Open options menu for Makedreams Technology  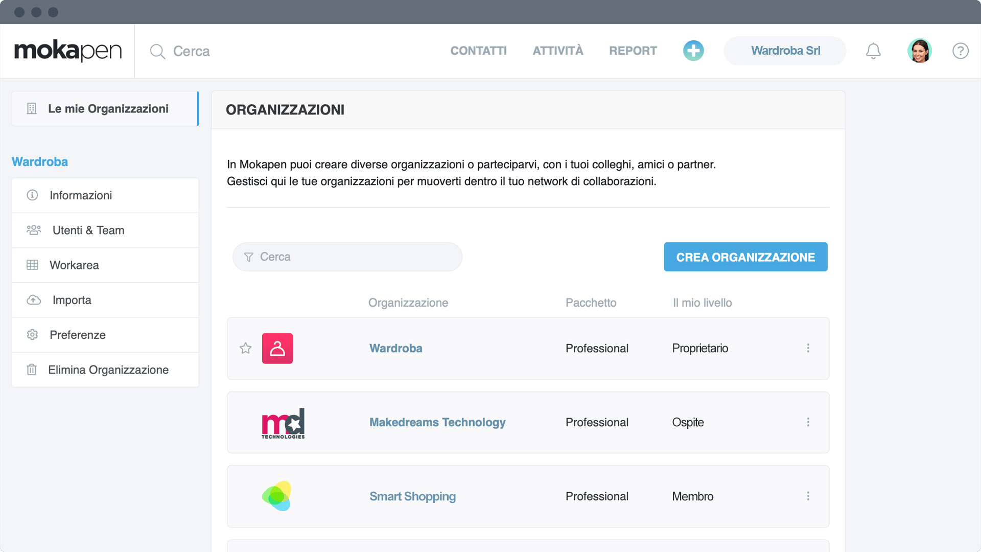point(808,422)
